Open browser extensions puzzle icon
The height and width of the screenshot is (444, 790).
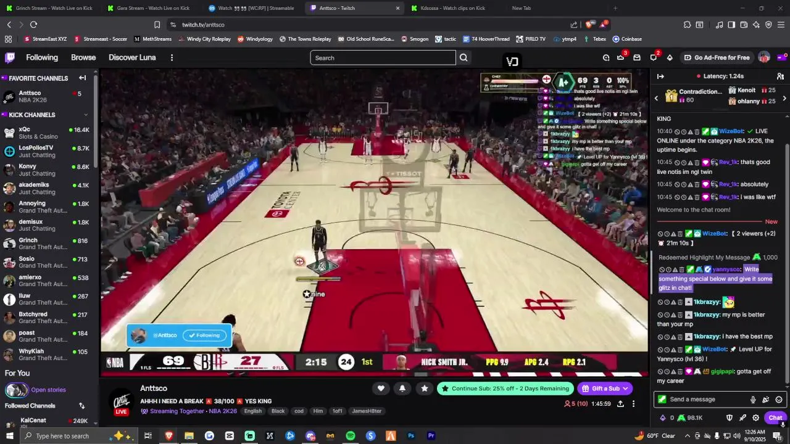tap(687, 25)
